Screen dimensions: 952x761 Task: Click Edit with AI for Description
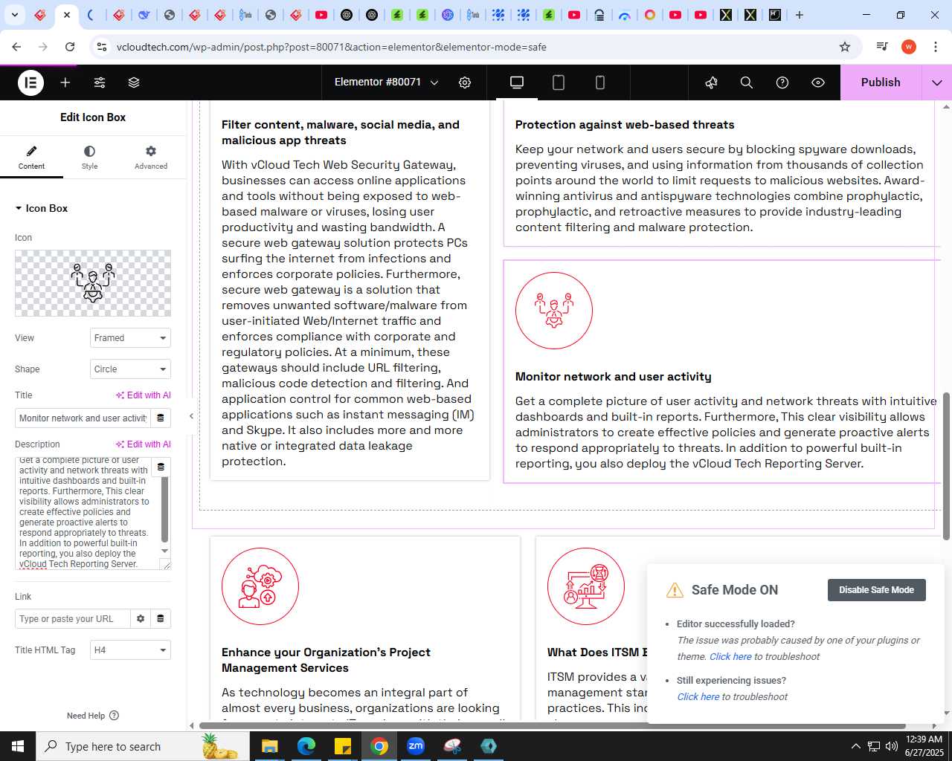click(x=144, y=444)
